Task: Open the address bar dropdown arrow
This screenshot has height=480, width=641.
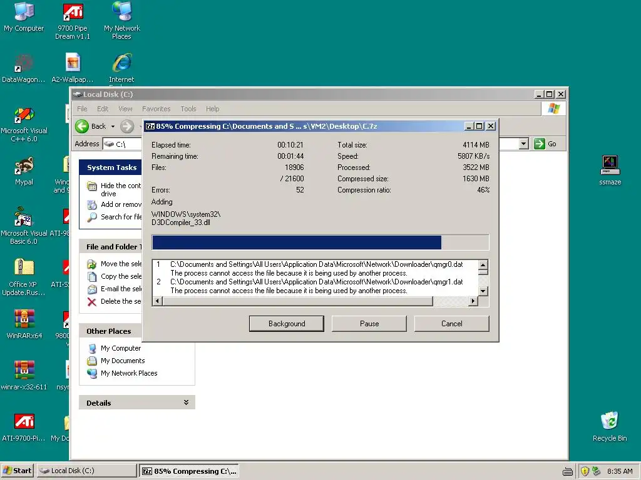Action: pos(524,144)
